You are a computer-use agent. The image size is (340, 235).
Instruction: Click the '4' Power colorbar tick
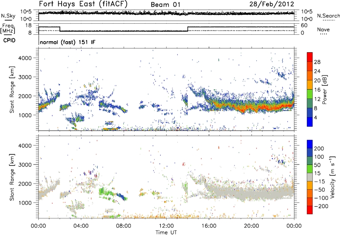(315, 117)
